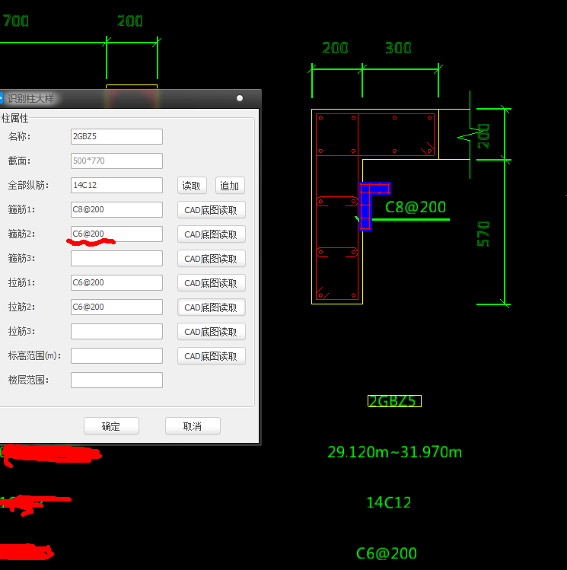Select the 570 dimension text
Viewport: 567px width, 570px height.
tap(484, 234)
